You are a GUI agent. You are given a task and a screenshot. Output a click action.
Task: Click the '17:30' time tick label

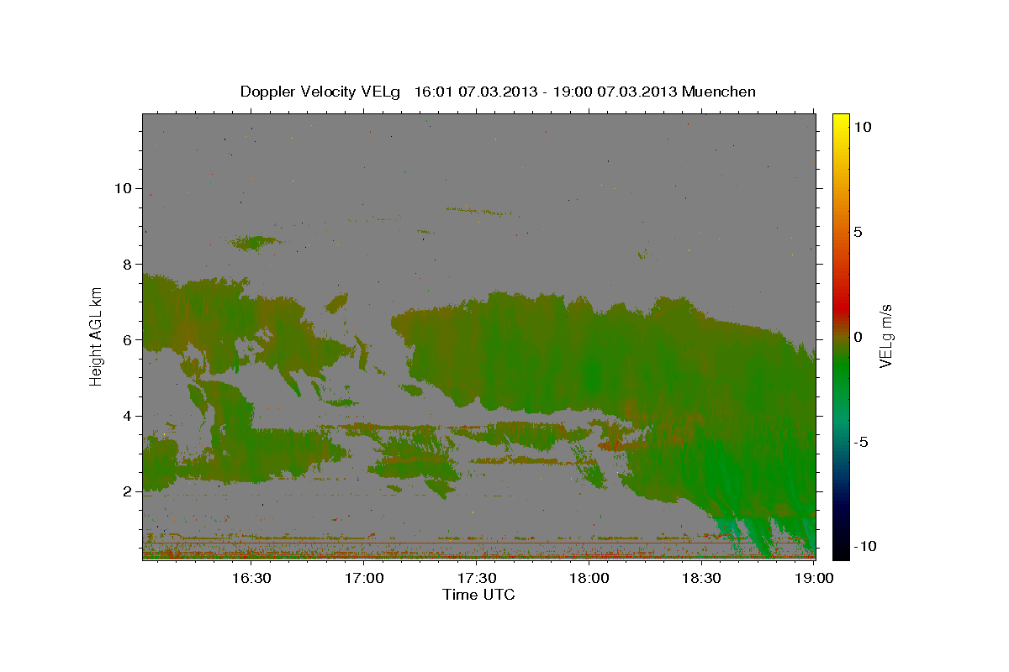[477, 578]
